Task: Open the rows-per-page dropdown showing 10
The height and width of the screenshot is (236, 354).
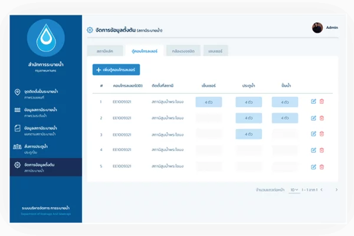Action: pyautogui.click(x=294, y=190)
